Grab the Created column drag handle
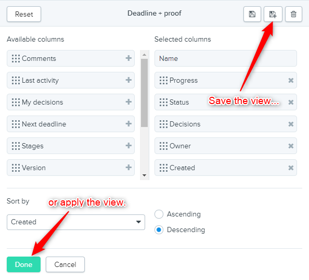Image resolution: width=309 pixels, height=280 pixels. coord(163,168)
